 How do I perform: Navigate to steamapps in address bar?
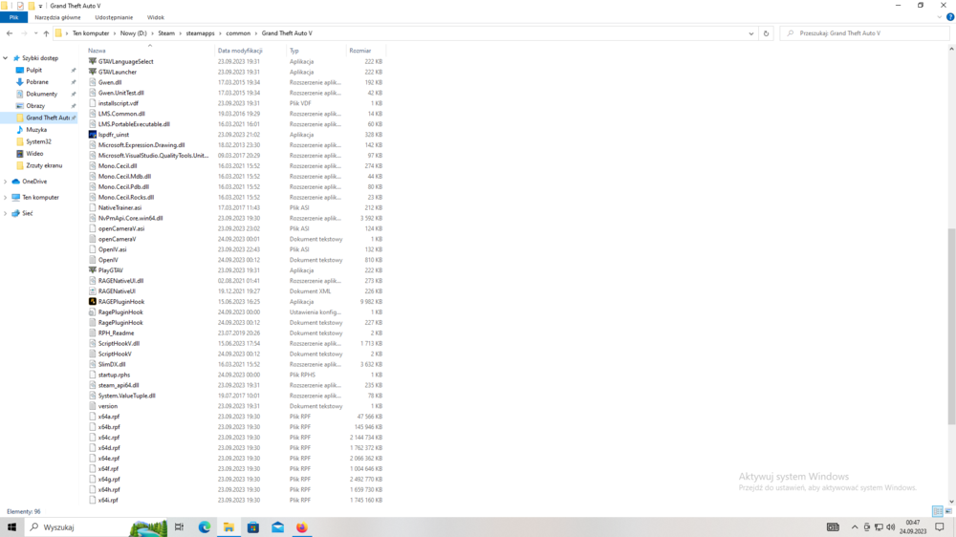point(200,33)
